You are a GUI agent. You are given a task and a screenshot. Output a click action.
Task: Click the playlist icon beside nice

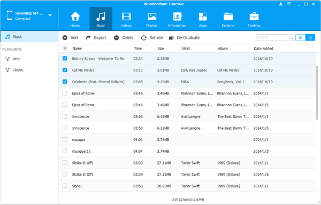point(7,59)
